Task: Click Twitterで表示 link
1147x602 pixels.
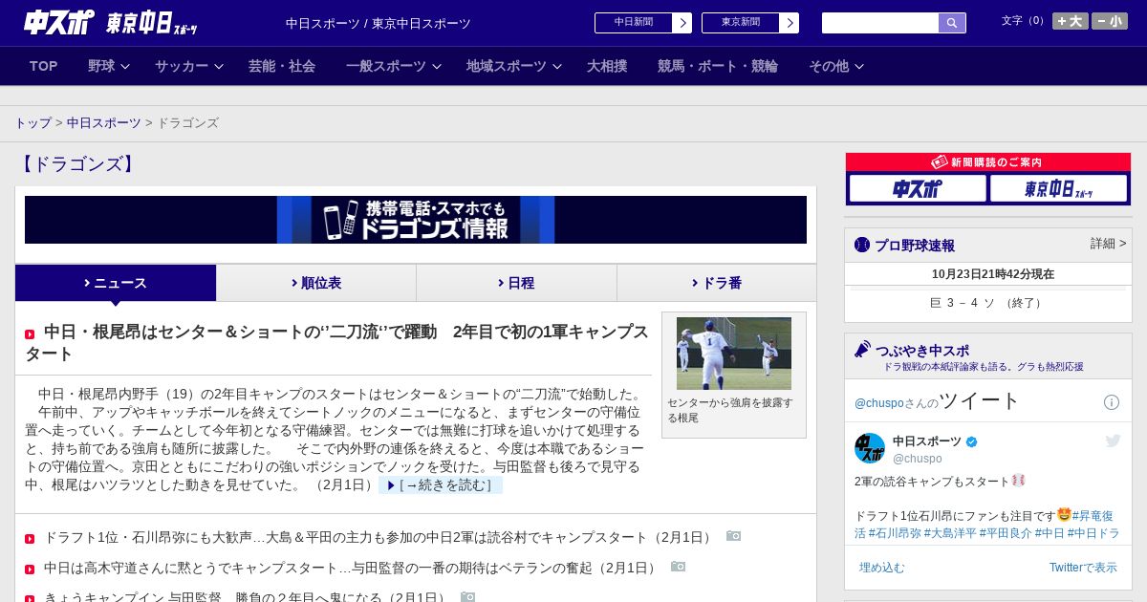Action: pyautogui.click(x=1083, y=568)
